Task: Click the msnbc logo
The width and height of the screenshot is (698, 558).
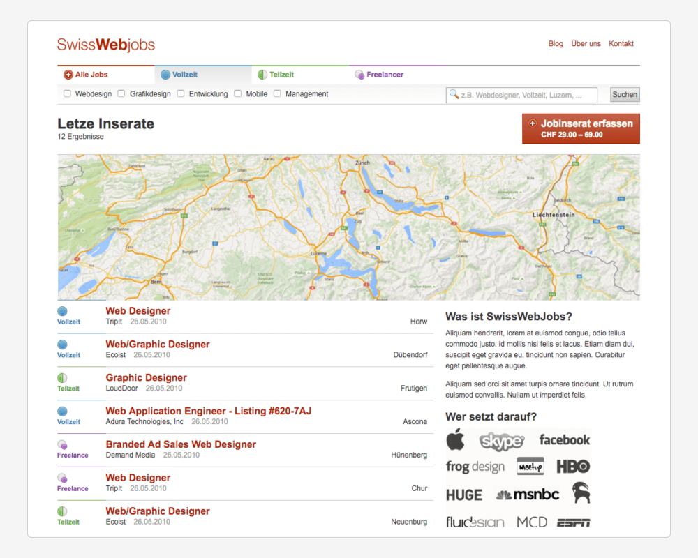Action: click(x=527, y=495)
